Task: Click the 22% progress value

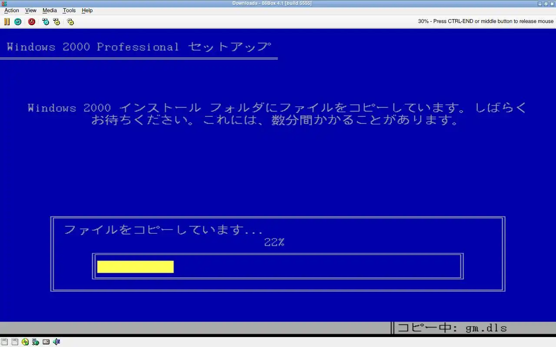Action: (x=274, y=242)
